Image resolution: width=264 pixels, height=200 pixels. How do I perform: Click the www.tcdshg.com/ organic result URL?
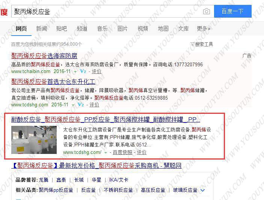[82, 152]
